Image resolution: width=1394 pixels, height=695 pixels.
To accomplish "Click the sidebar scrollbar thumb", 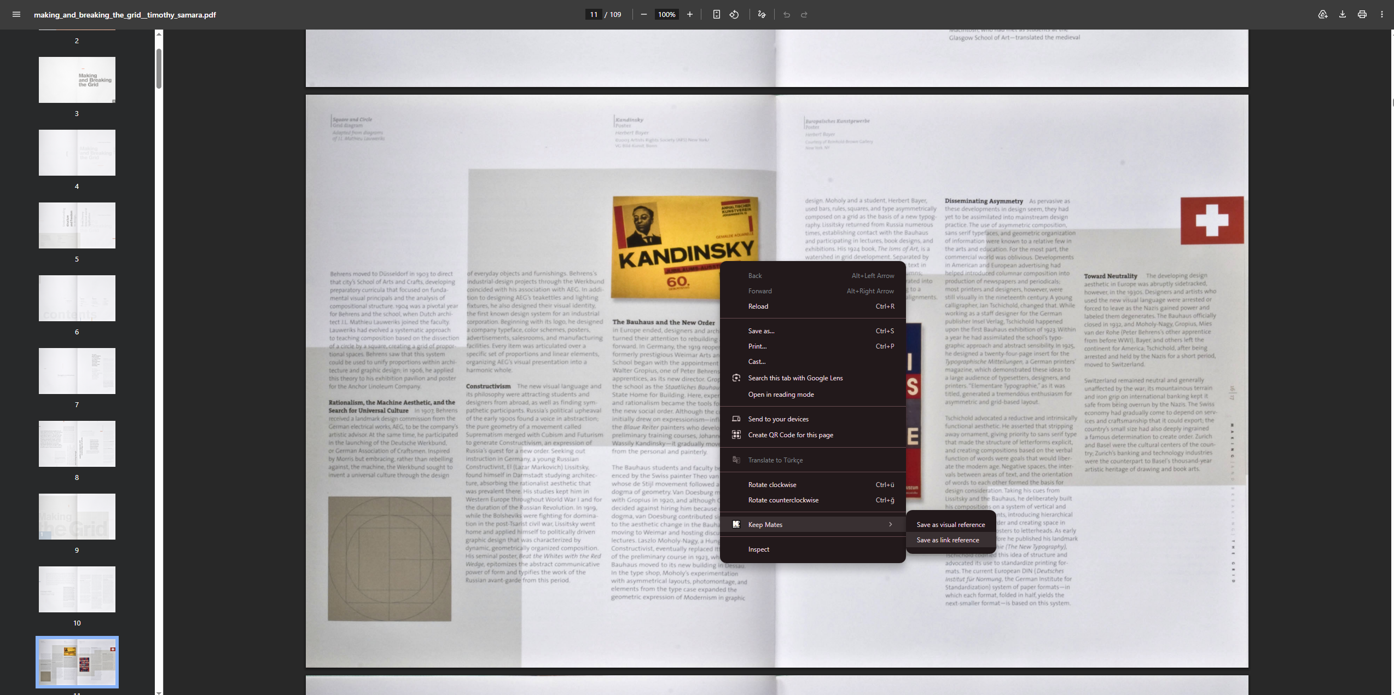I will point(159,68).
